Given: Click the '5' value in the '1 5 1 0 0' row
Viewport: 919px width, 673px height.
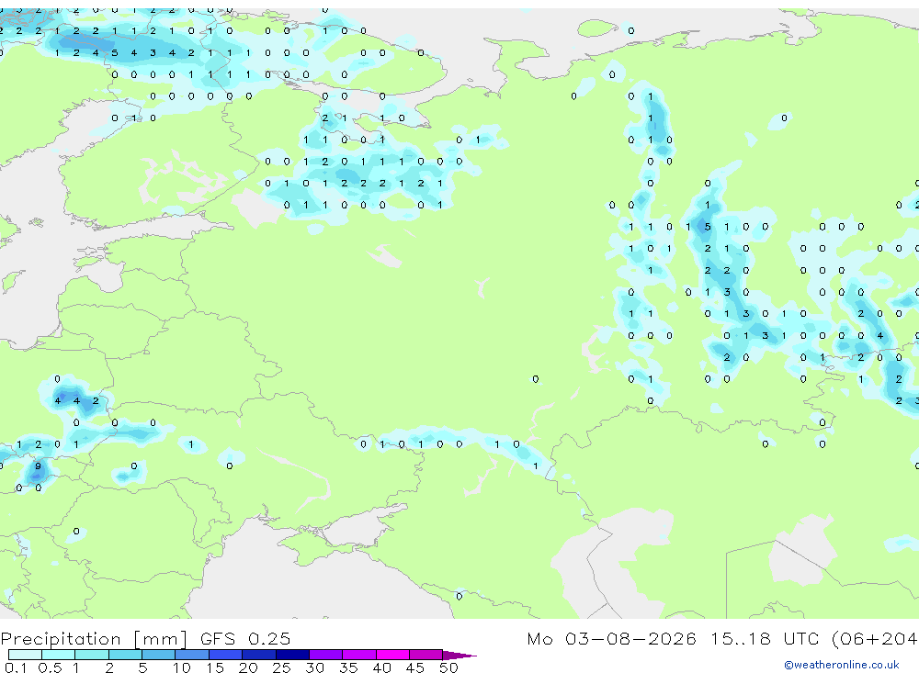Looking at the screenshot, I should [708, 227].
